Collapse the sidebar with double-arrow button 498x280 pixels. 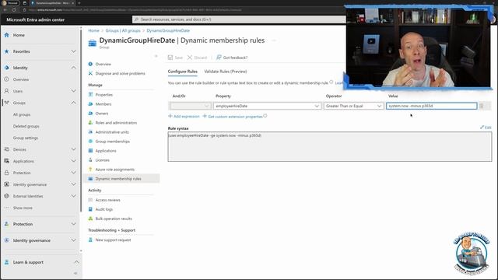75,273
